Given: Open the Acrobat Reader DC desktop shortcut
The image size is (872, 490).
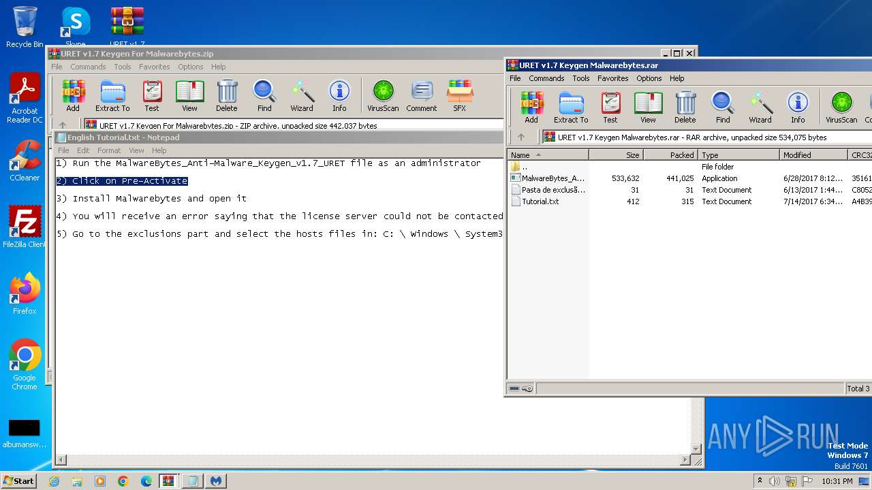Looking at the screenshot, I should pos(25,99).
